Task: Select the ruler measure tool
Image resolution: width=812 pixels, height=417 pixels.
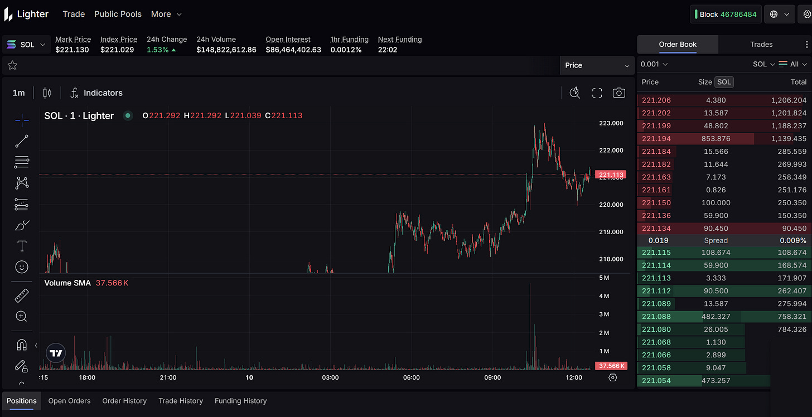Action: 22,295
